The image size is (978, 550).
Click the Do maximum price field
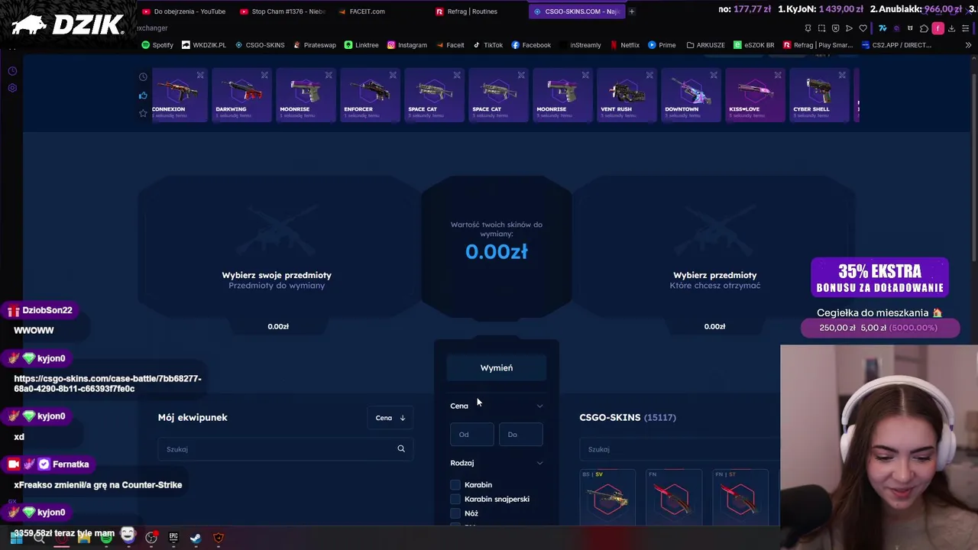point(520,435)
